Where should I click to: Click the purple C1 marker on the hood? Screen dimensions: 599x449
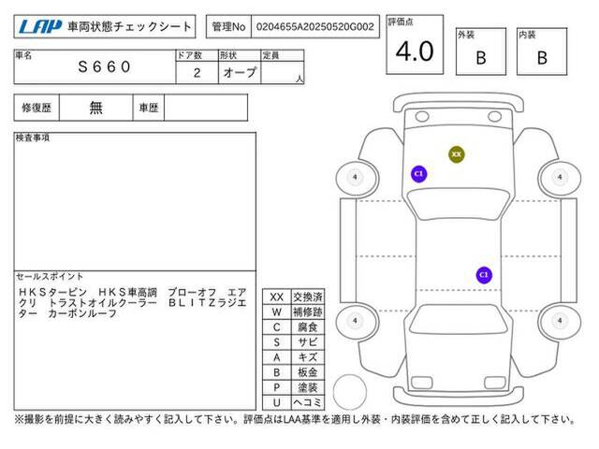(418, 174)
